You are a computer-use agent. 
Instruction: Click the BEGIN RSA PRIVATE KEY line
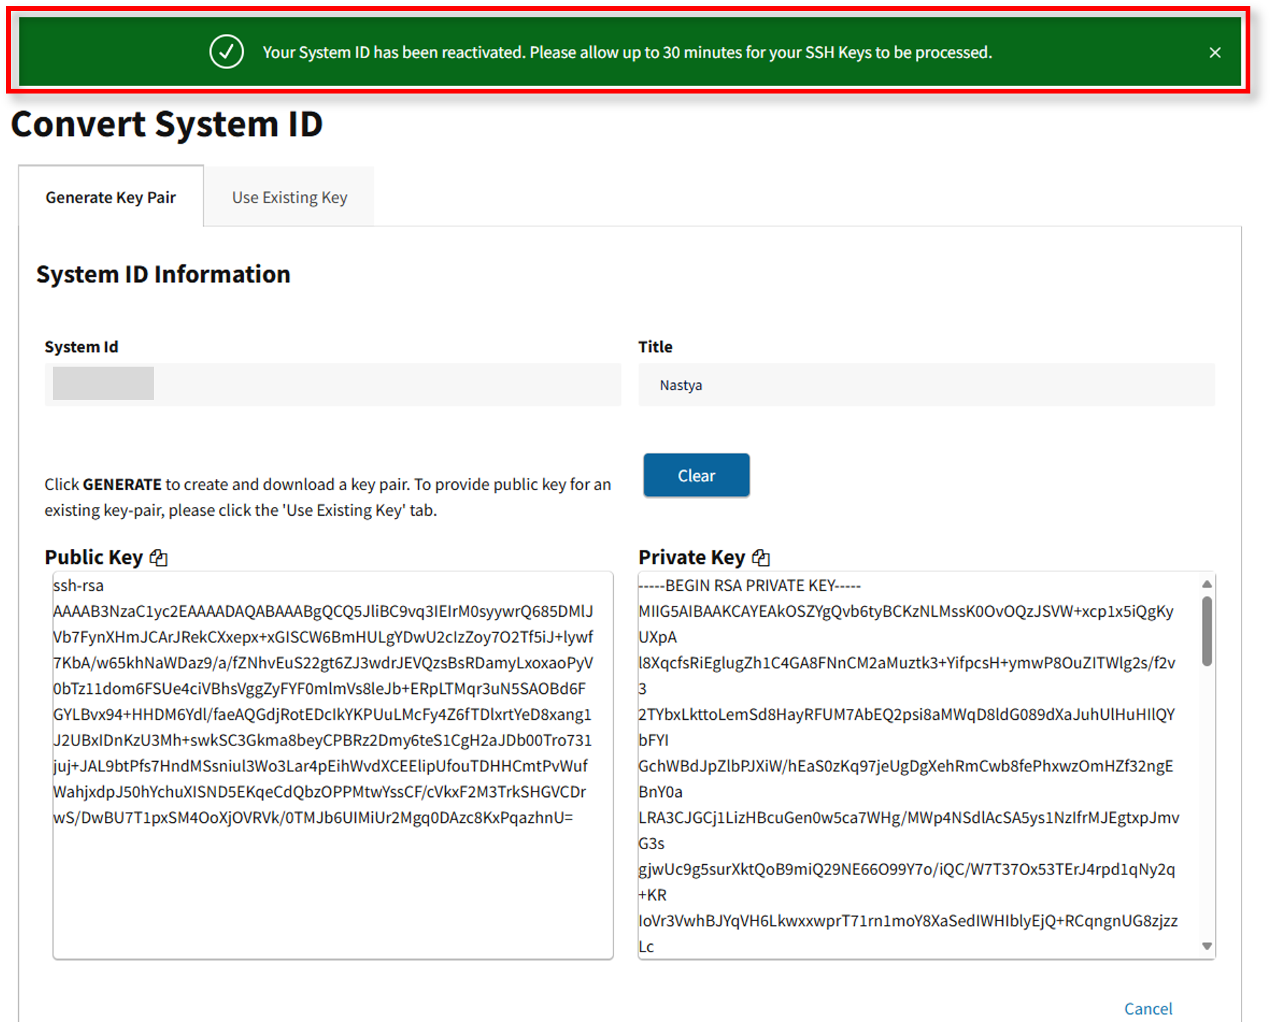coord(750,586)
